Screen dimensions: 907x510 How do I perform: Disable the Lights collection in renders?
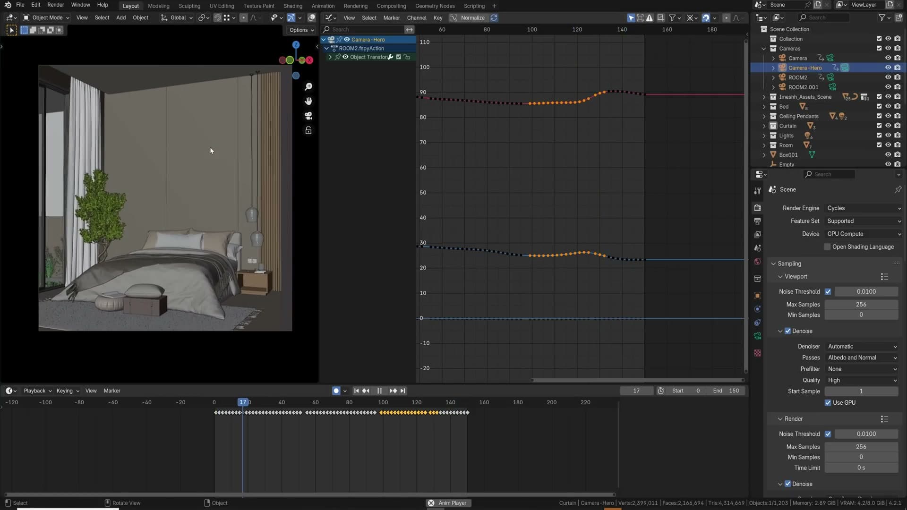pyautogui.click(x=898, y=136)
